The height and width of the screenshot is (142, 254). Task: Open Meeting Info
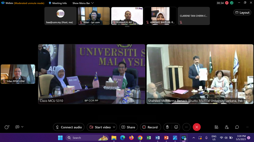[58, 3]
